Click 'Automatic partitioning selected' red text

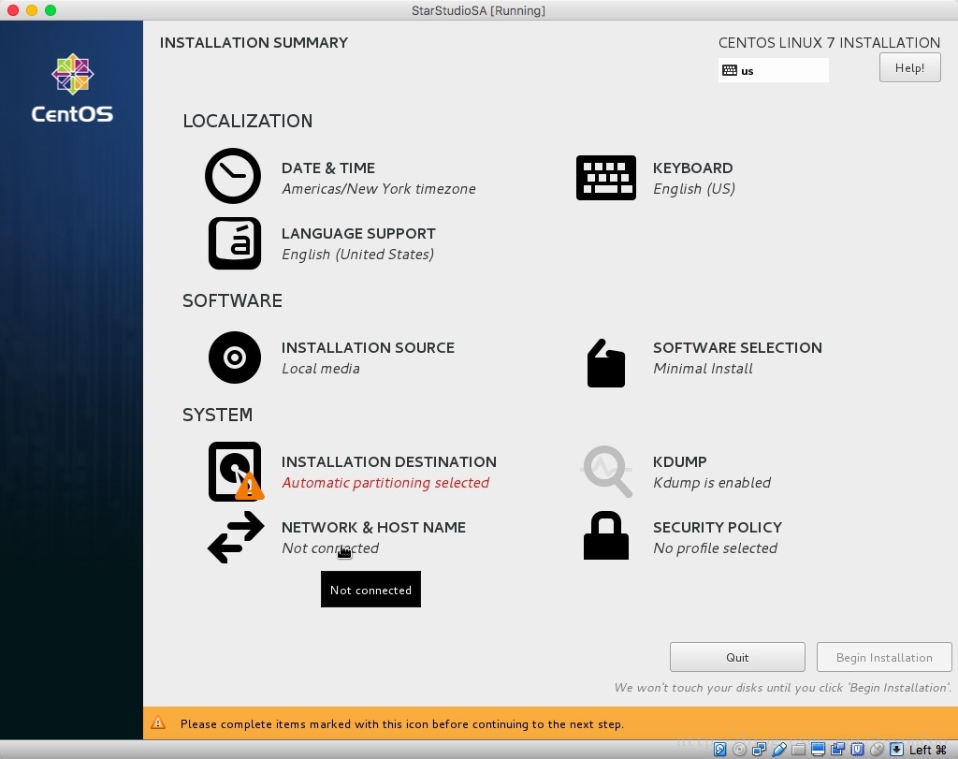point(385,483)
